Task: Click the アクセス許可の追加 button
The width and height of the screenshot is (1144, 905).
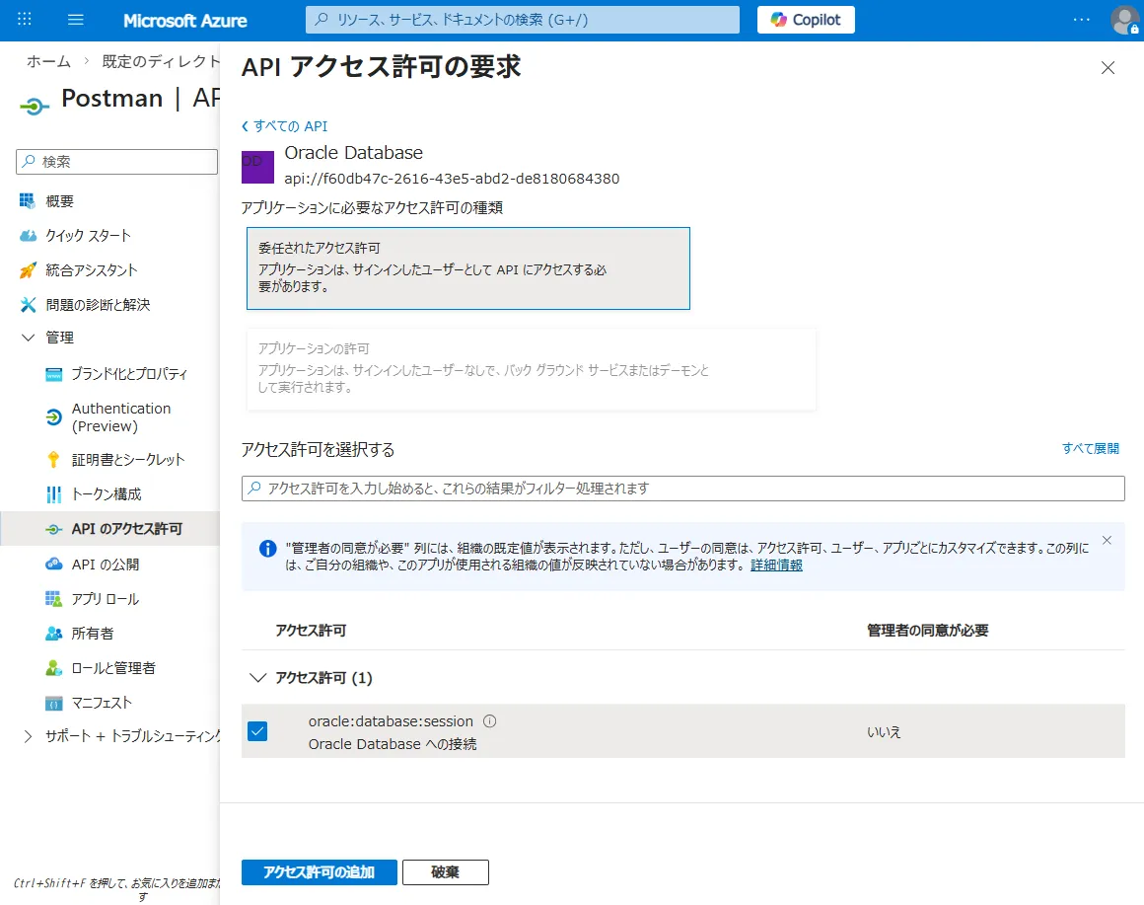Action: click(x=319, y=872)
